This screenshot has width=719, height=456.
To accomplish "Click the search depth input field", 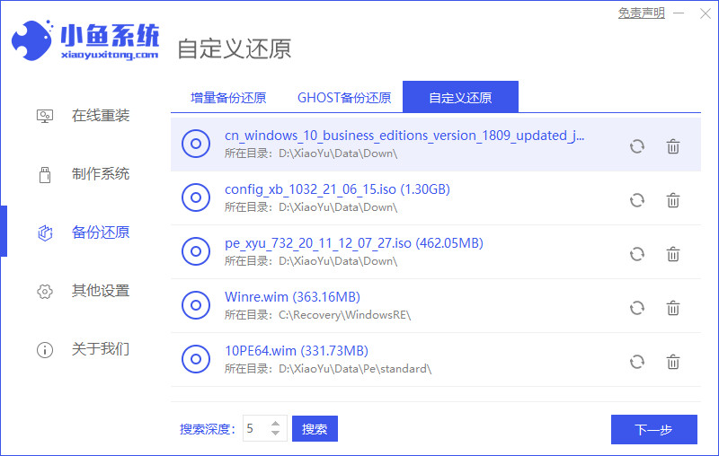I will click(x=253, y=429).
